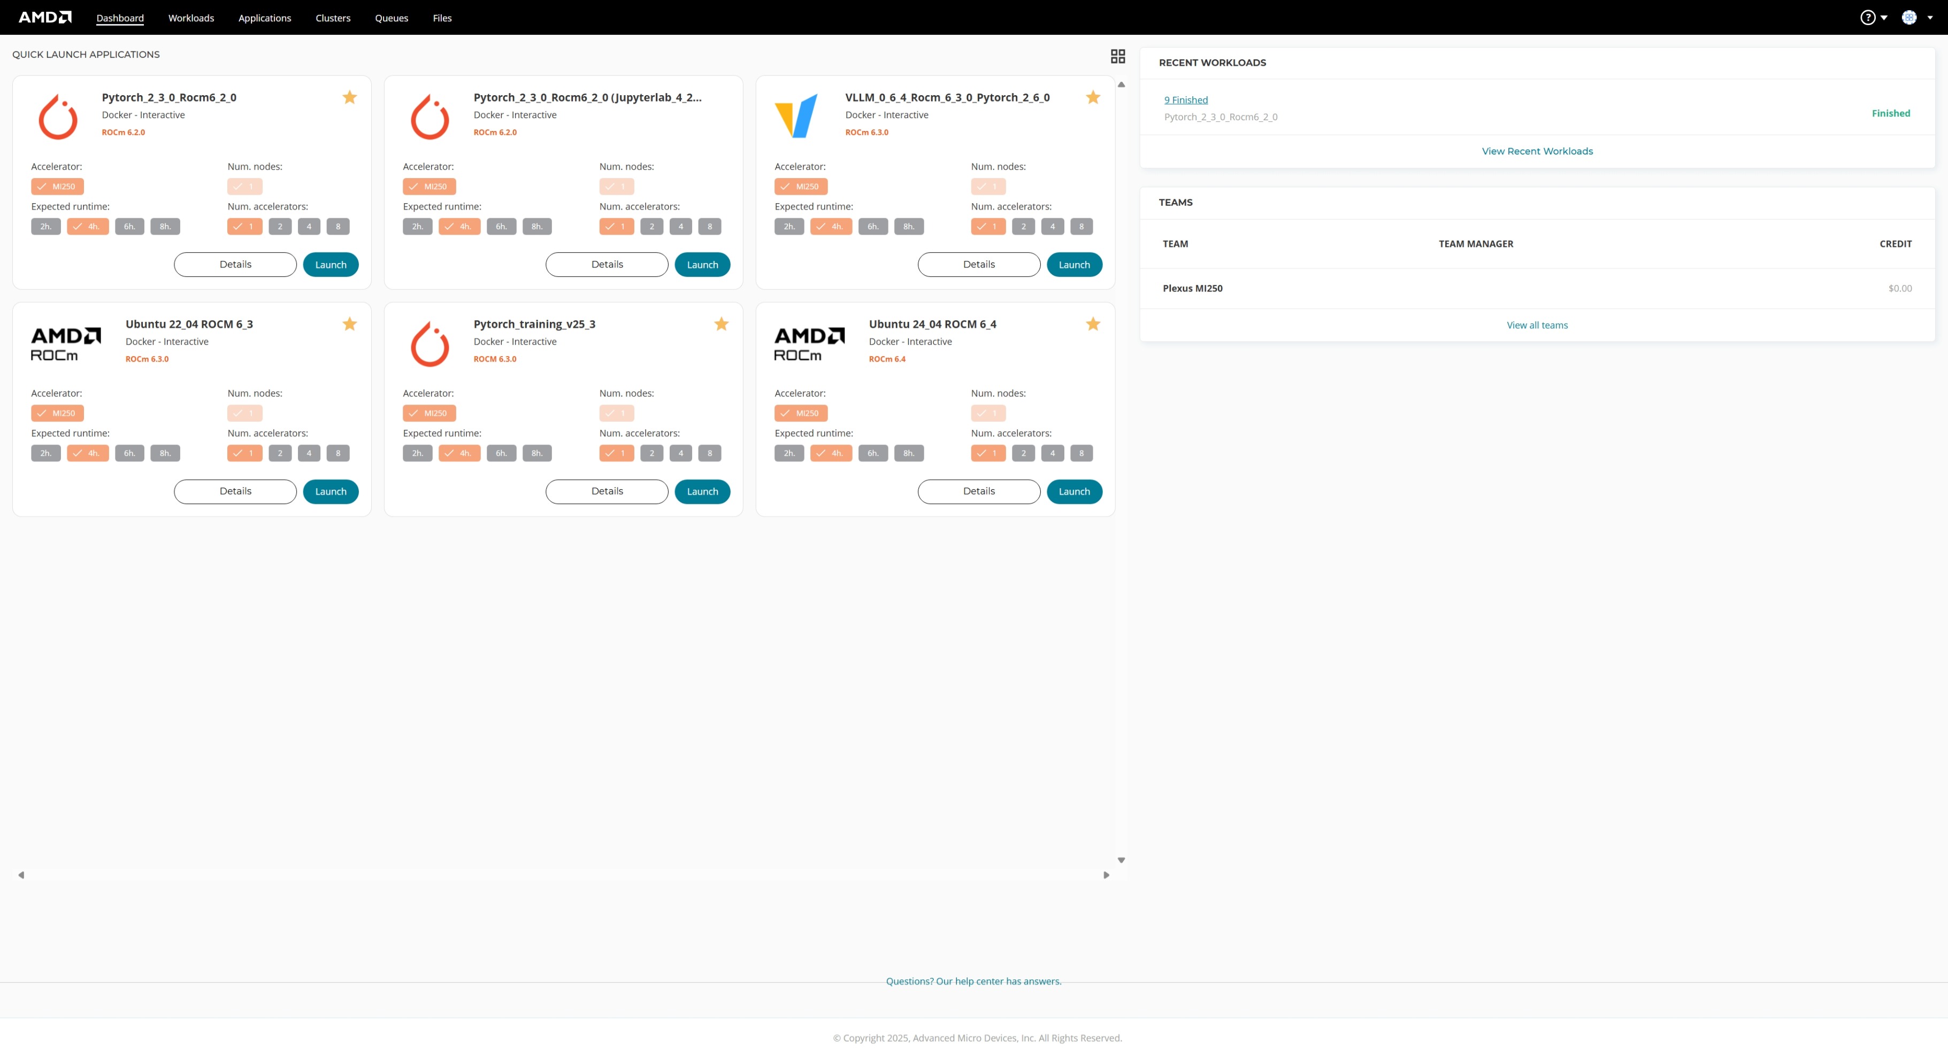The width and height of the screenshot is (1948, 1059).
Task: Switch quick launch to grid view icon
Action: [1117, 56]
